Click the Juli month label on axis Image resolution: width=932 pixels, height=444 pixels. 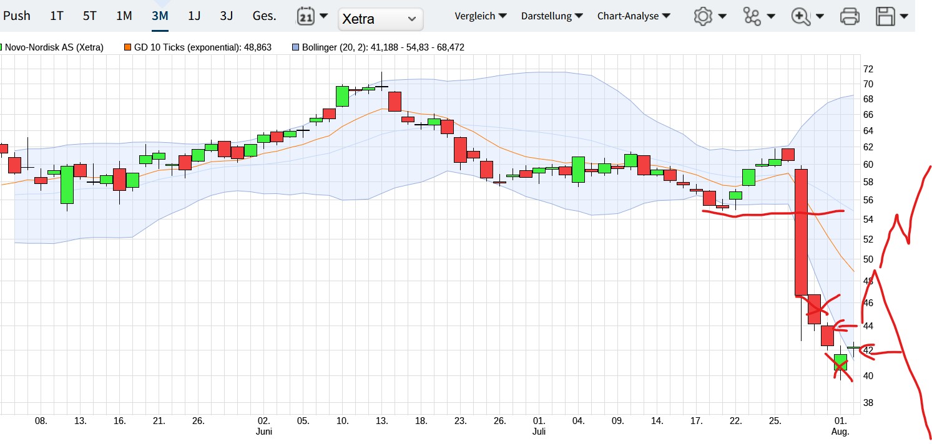539,432
